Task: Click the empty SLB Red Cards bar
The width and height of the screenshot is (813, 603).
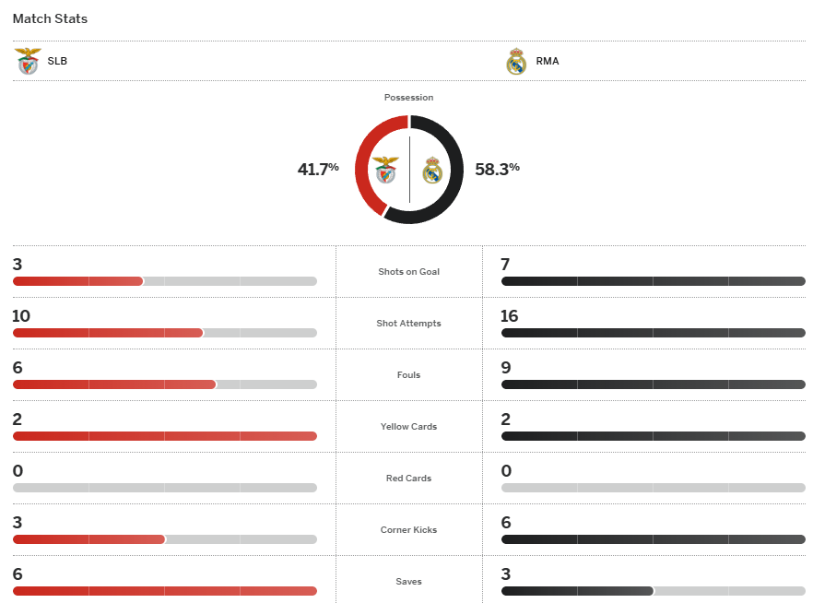Action: (165, 488)
